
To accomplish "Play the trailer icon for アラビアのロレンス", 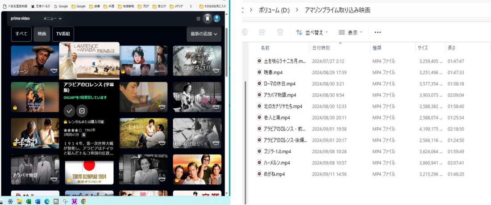I will 82,111.
